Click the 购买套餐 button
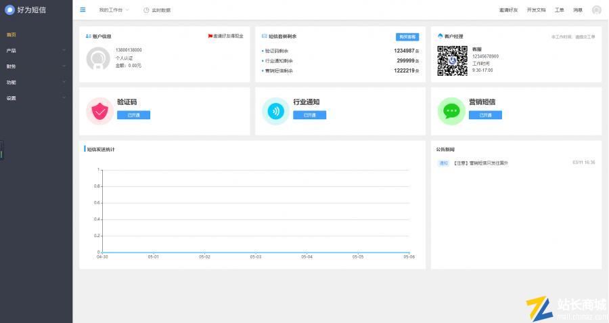The width and height of the screenshot is (609, 323). pos(407,37)
